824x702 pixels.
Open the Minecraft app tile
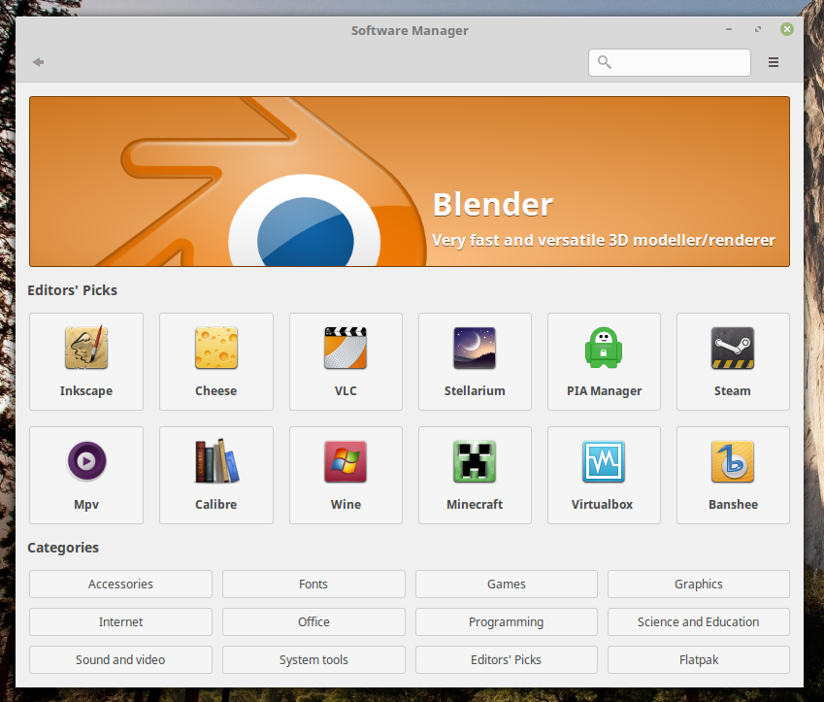[x=475, y=475]
